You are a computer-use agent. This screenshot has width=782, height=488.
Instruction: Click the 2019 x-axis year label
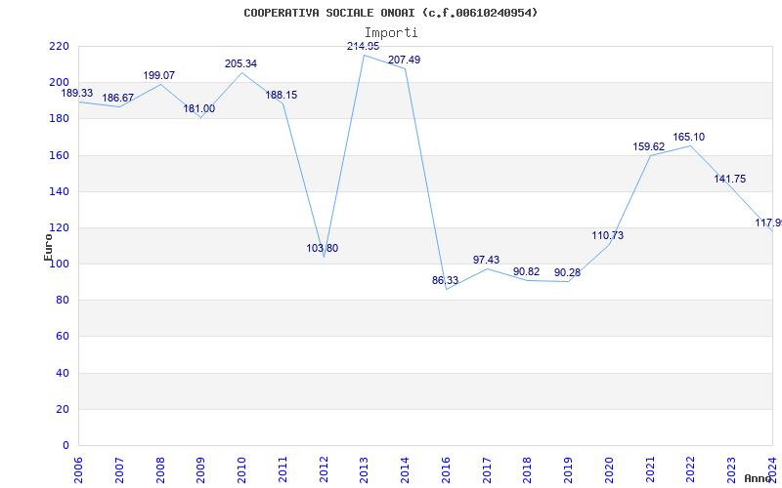click(569, 470)
